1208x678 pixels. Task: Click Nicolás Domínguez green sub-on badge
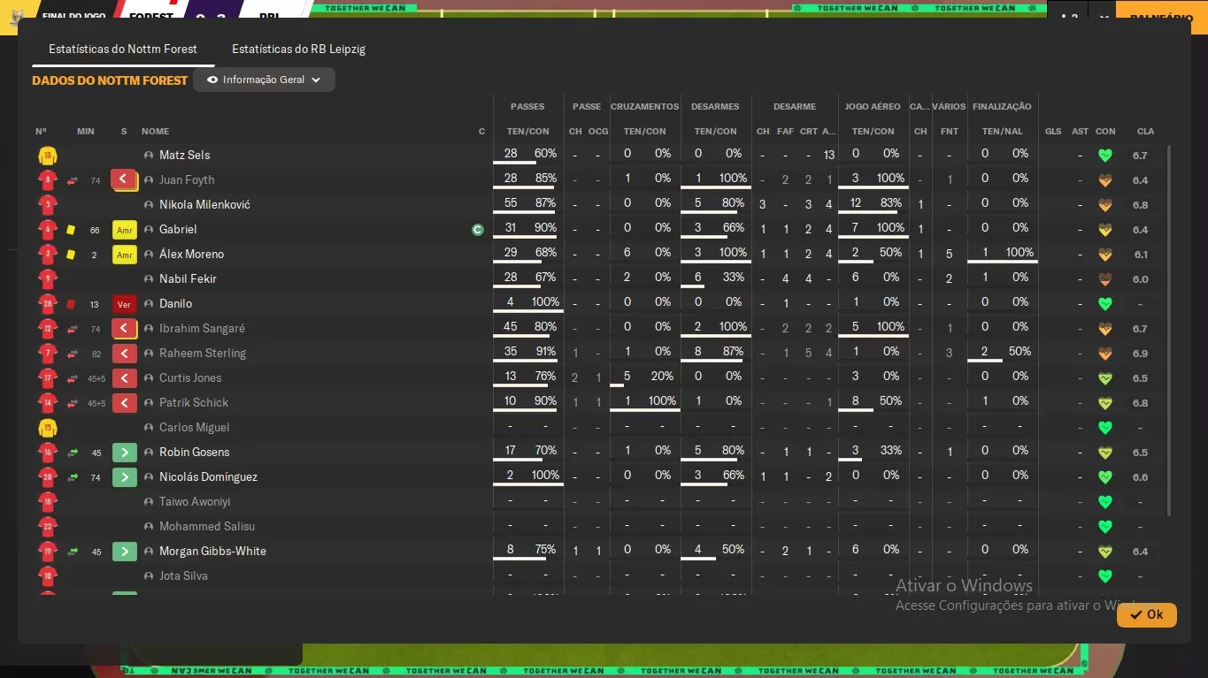click(x=125, y=477)
